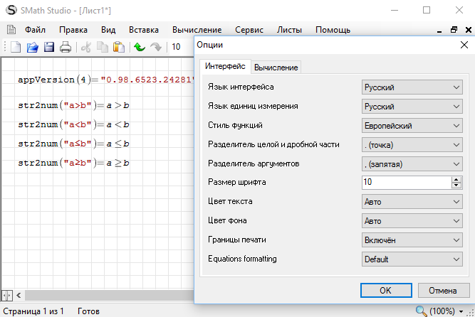Expand the Стиль функций dropdown
The image size is (475, 317).
(412, 126)
